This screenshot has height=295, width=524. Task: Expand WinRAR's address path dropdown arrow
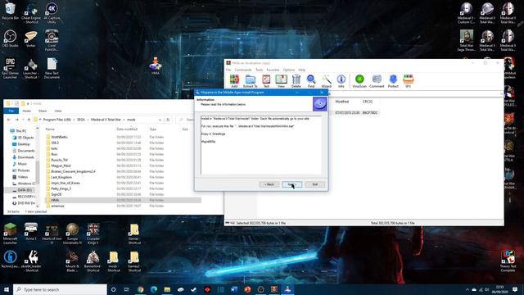(502, 94)
